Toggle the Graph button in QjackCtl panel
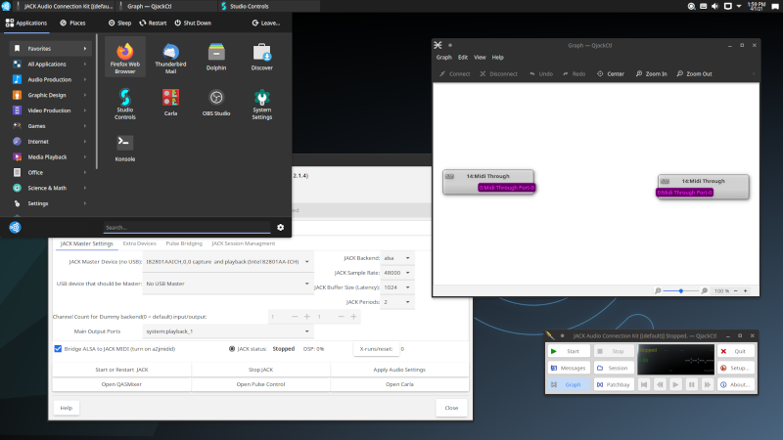783x440 pixels. pyautogui.click(x=567, y=384)
